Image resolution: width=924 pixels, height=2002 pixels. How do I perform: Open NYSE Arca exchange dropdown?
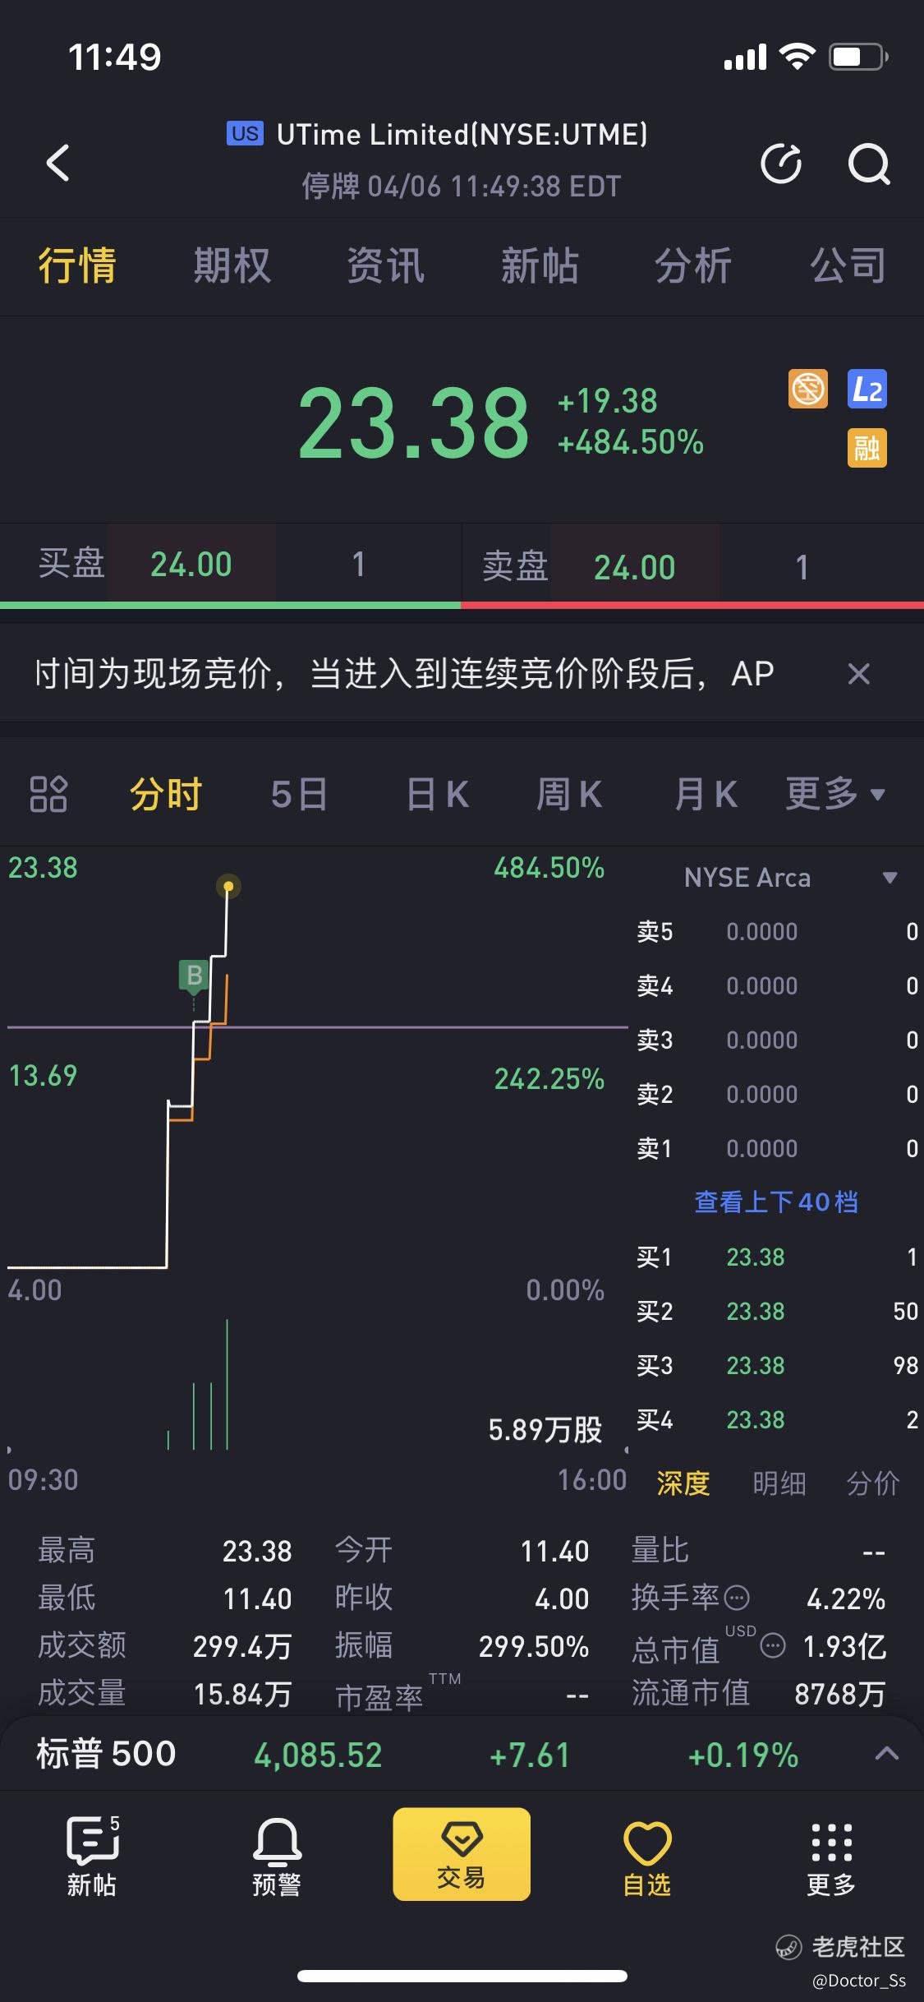point(791,878)
